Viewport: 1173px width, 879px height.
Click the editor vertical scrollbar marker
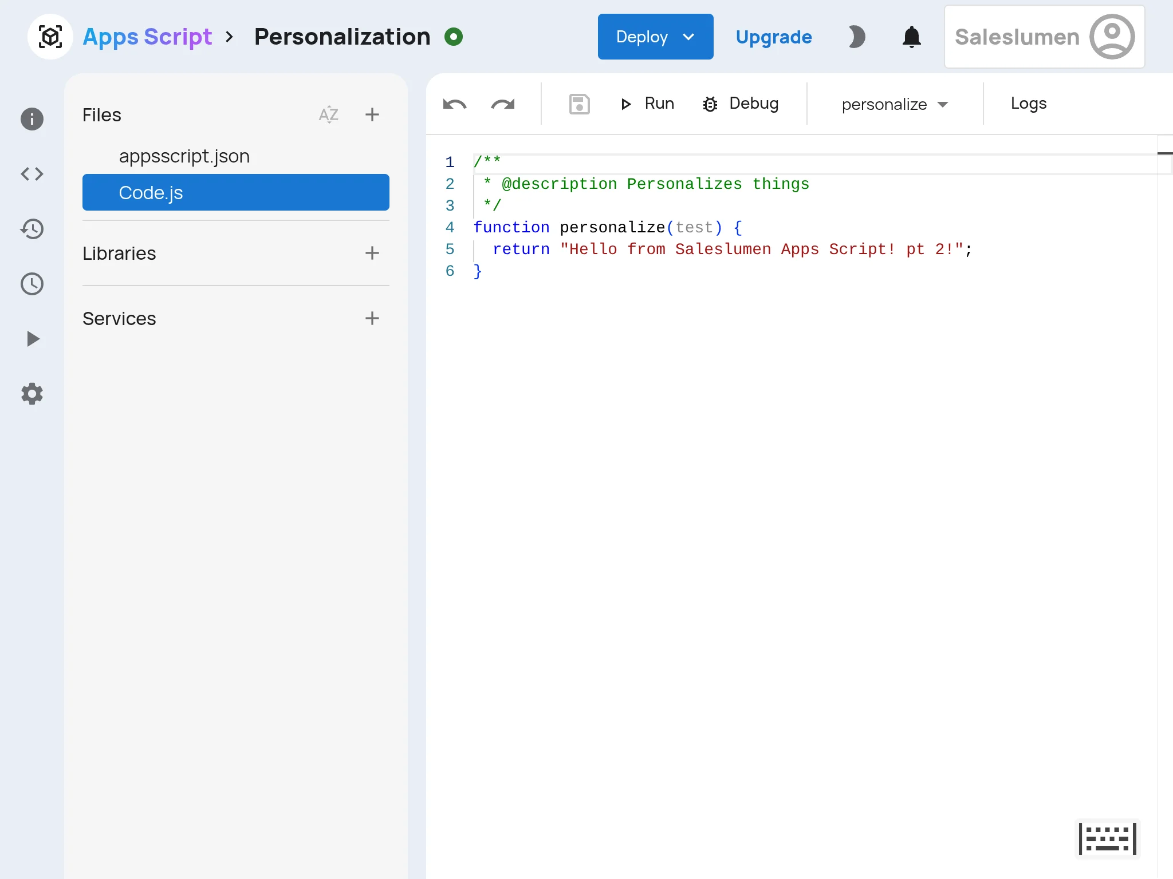(x=1165, y=153)
